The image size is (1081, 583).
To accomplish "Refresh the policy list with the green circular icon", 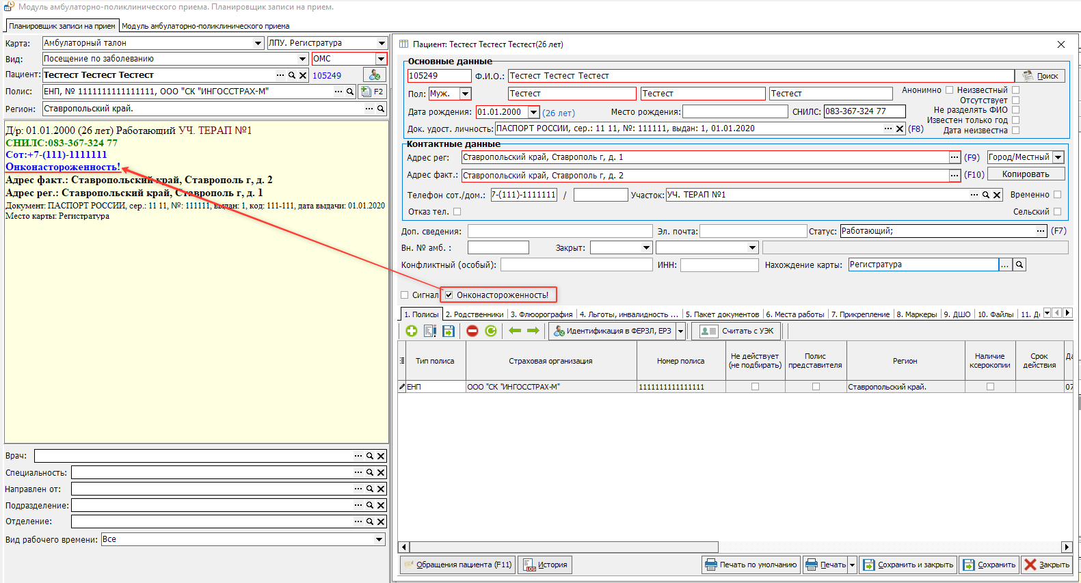I will (491, 331).
